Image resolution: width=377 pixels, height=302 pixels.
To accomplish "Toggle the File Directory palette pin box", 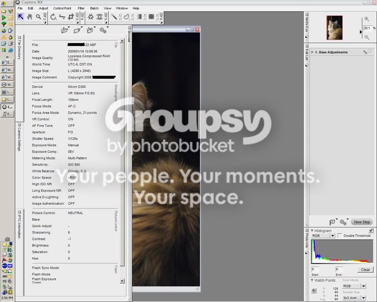I will pos(19,37).
